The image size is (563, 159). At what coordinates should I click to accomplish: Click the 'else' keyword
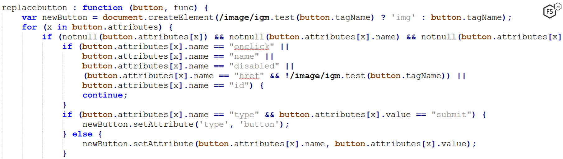82,134
